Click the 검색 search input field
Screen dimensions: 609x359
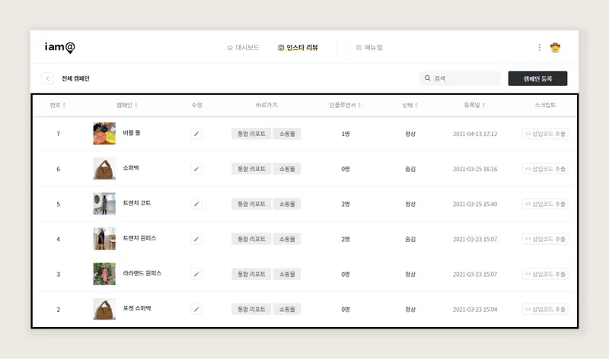tap(461, 78)
